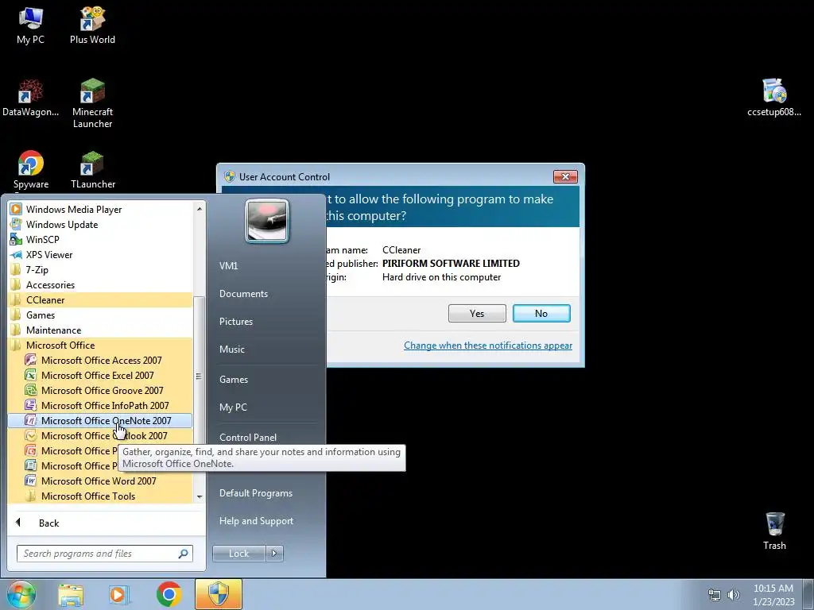Select the DataWagon desktop shortcut
814x610 pixels.
coord(30,98)
